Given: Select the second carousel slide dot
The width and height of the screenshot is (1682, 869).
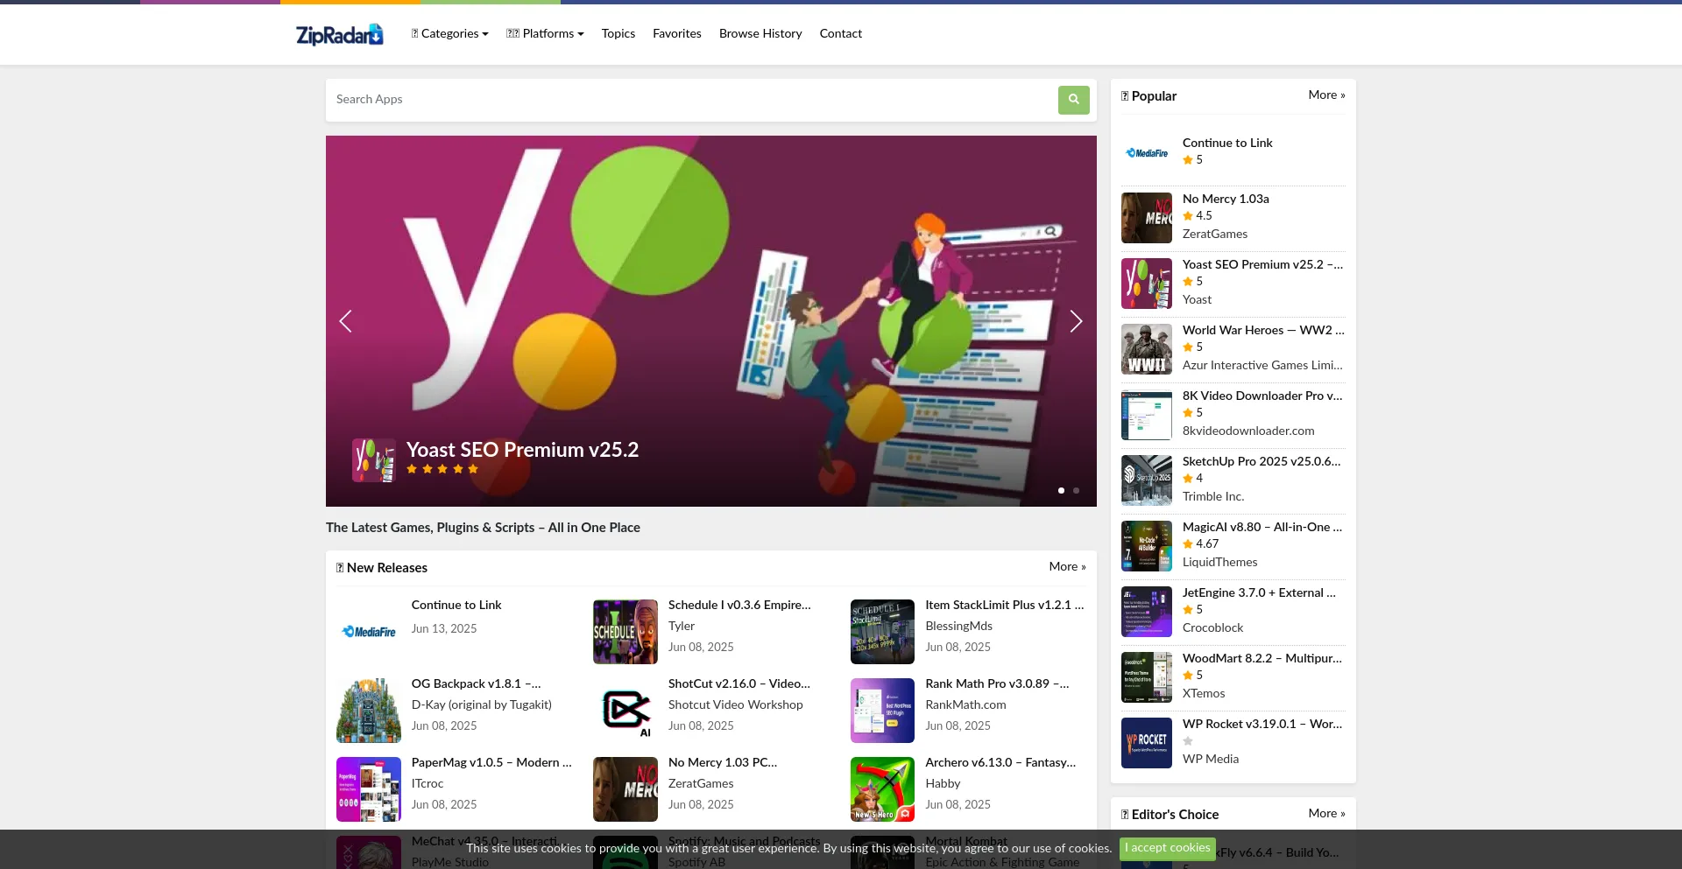Looking at the screenshot, I should 1076,490.
